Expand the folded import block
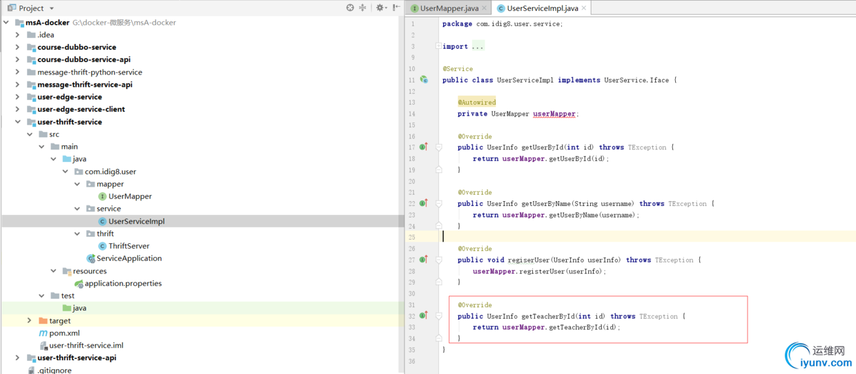856x374 pixels. click(x=438, y=46)
